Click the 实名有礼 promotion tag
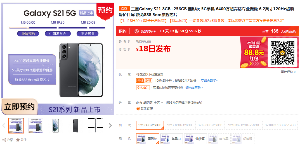 coord(143,88)
